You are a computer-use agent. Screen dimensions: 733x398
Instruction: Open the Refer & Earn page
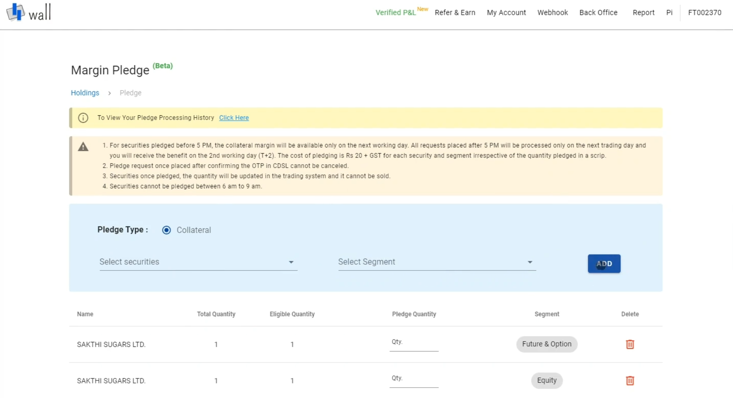(455, 12)
